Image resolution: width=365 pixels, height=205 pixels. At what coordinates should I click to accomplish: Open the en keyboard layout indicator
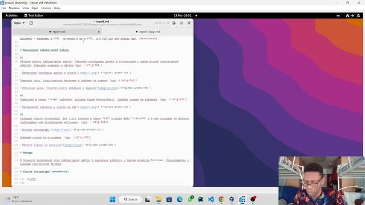(338, 15)
